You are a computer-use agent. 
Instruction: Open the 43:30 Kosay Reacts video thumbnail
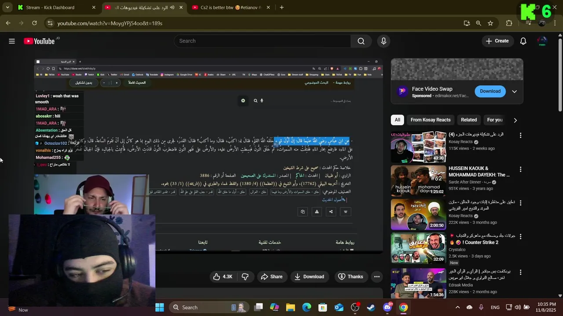coord(418,147)
